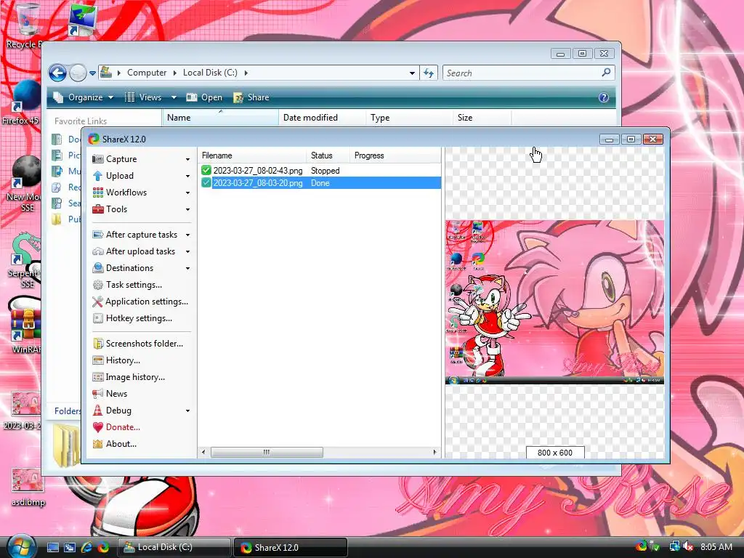Screen dimensions: 744x558
Task: Open the Explorer address bar dropdown
Action: tap(412, 73)
